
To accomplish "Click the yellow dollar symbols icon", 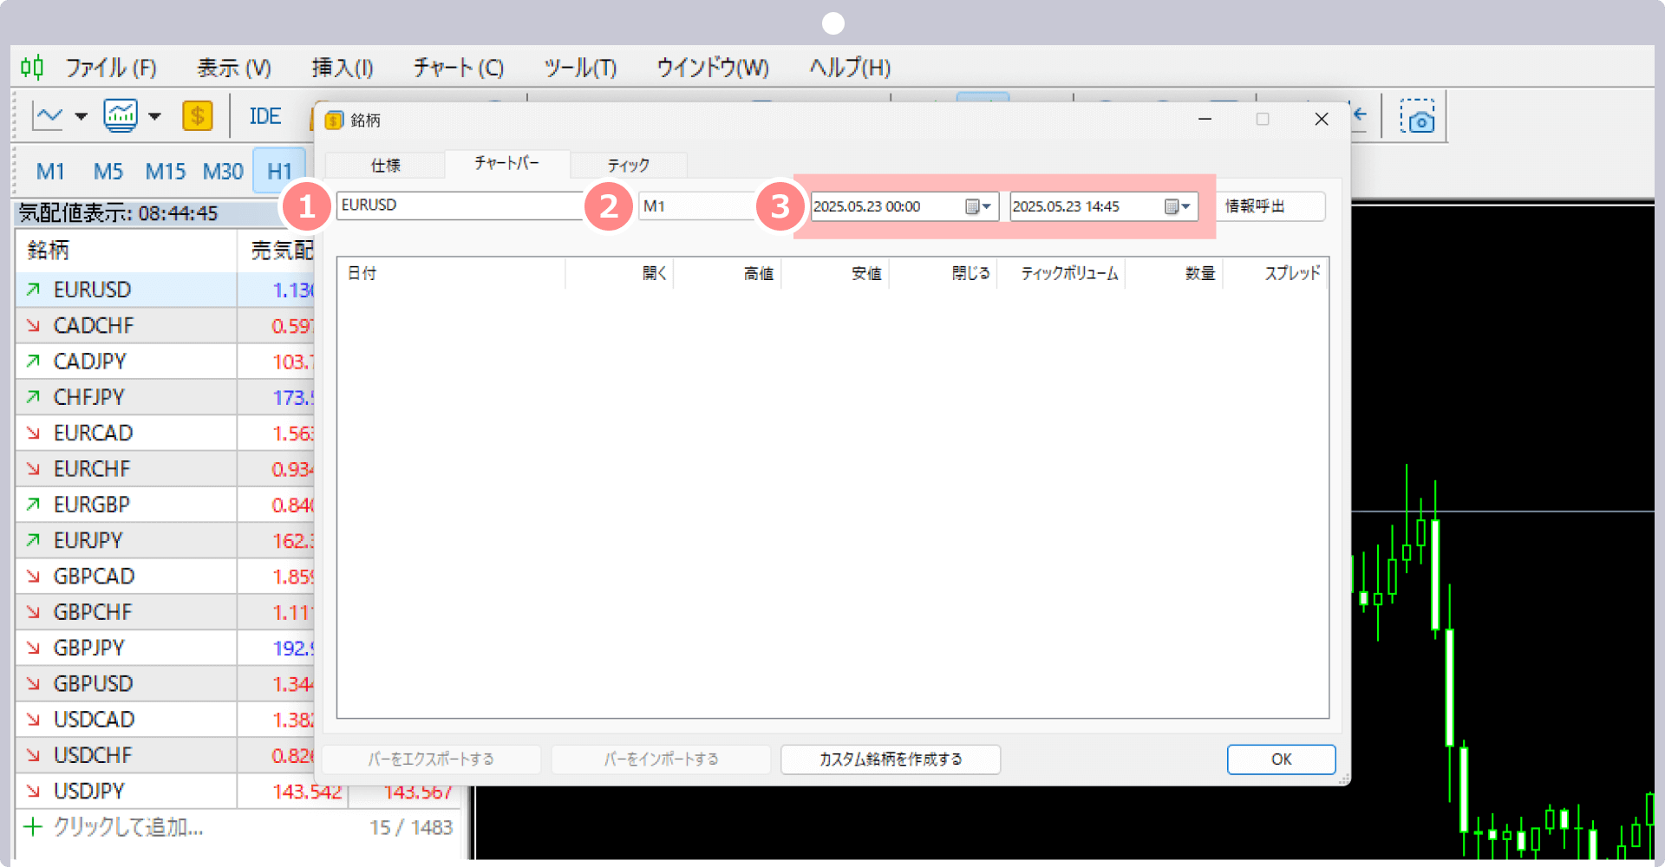I will 198,115.
